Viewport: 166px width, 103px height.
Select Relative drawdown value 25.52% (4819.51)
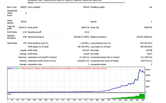(x=144, y=37)
